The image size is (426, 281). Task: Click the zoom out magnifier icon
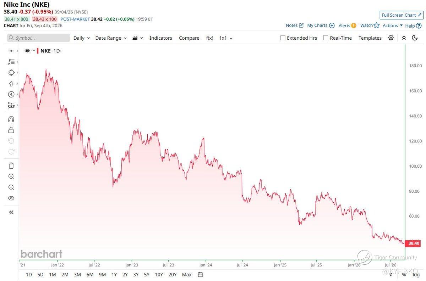tap(11, 187)
